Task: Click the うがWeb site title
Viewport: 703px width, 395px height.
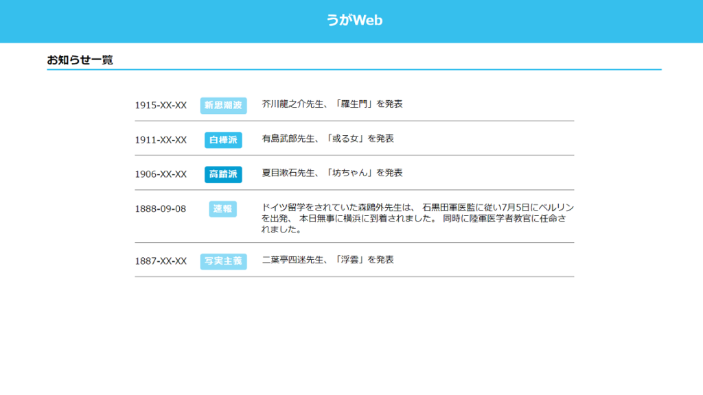Action: pyautogui.click(x=354, y=21)
